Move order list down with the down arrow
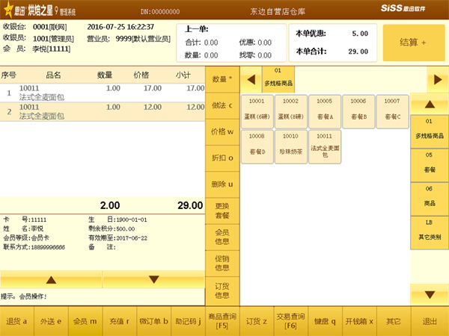 click(153, 279)
